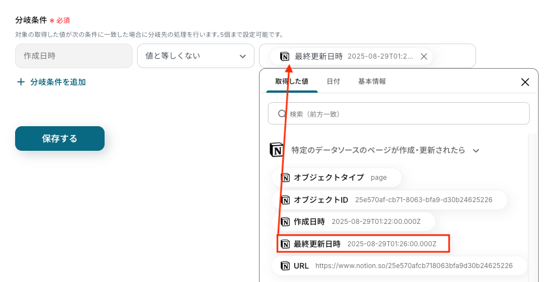Screen dimensions: 547x282
Task: Switch to the 基本情報 tab
Action: coord(372,82)
